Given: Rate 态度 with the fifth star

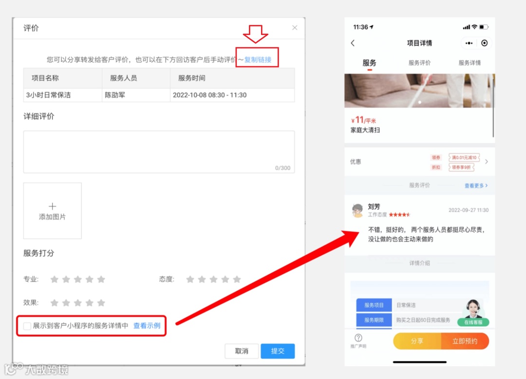Looking at the screenshot, I should click(x=237, y=279).
